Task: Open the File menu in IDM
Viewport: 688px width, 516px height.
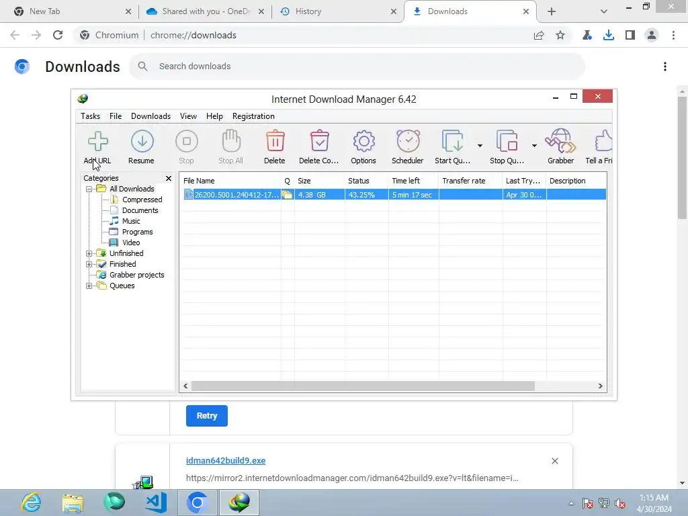Action: pyautogui.click(x=116, y=116)
